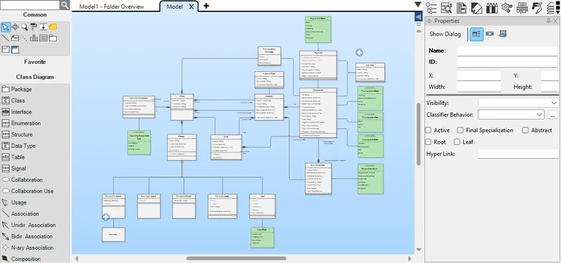Open the tag label sidebar icon
Viewport: 561px width, 263px height.
[x=477, y=7]
